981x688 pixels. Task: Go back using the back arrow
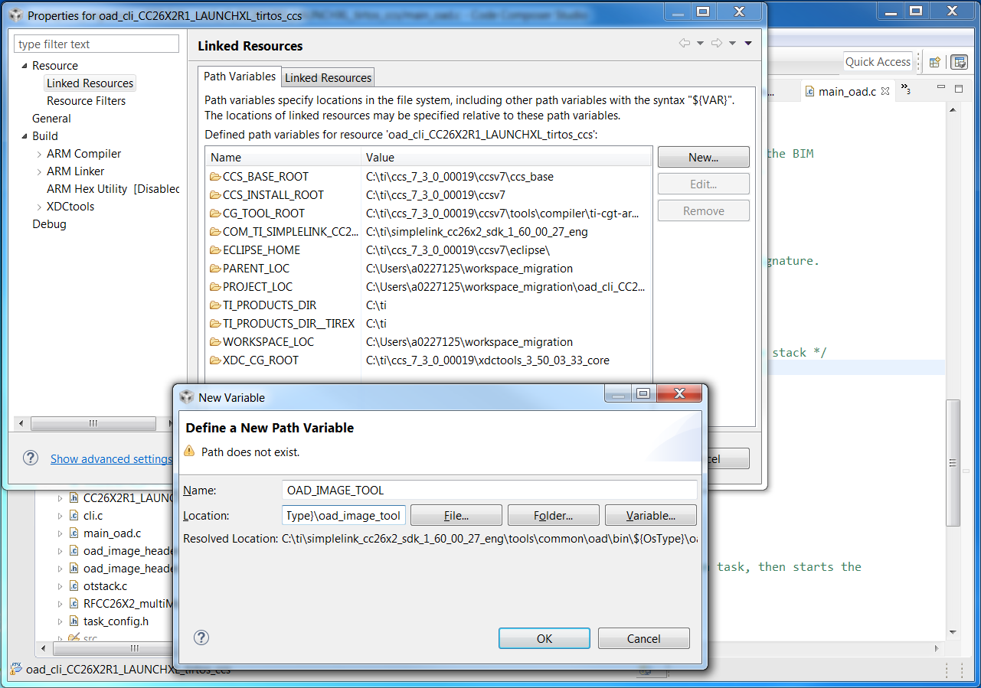[x=685, y=44]
